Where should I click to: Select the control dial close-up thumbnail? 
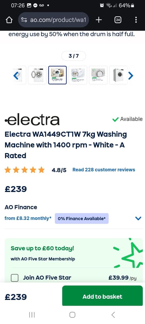pyautogui.click(x=98, y=75)
